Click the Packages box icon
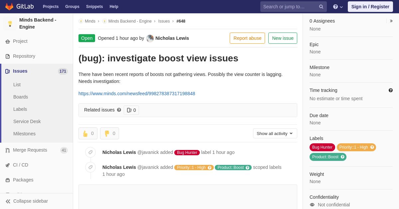399x209 pixels. click(x=8, y=180)
